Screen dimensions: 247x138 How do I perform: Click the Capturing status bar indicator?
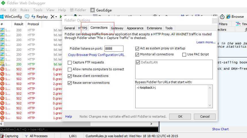[x=9, y=136]
